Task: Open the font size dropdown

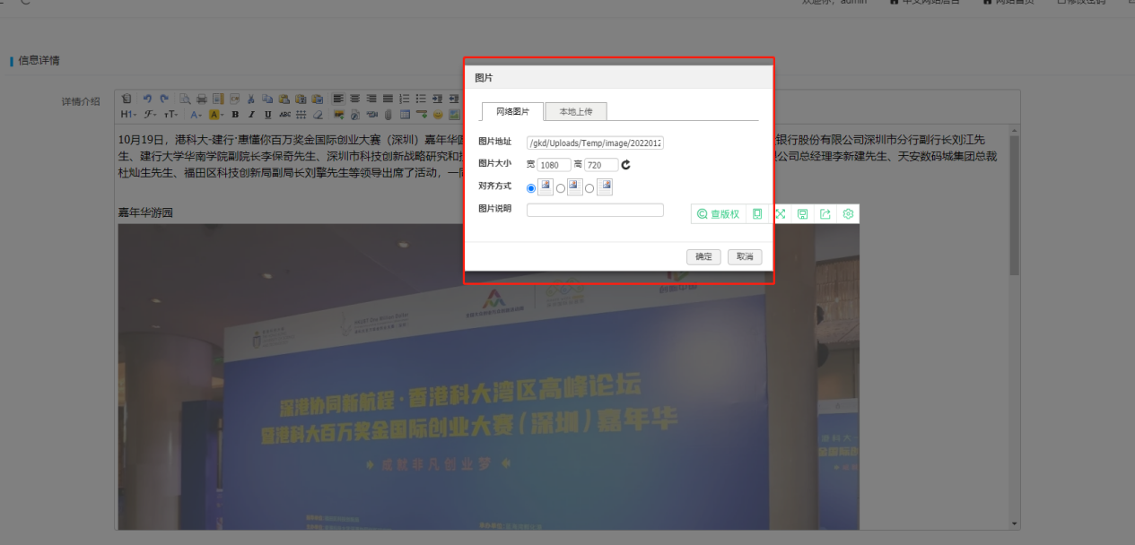Action: (170, 115)
